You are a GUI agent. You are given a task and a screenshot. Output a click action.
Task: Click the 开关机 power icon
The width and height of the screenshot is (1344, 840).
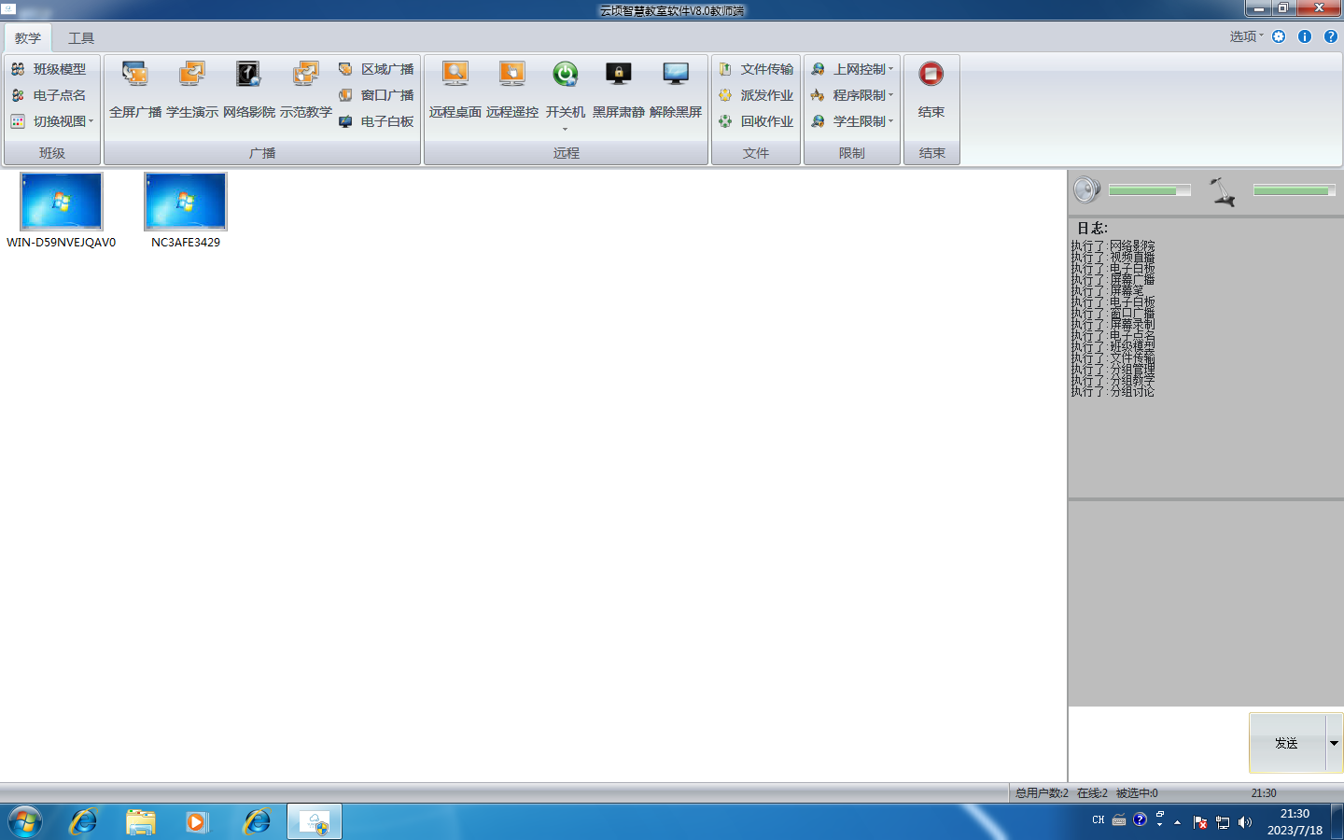[x=566, y=74]
